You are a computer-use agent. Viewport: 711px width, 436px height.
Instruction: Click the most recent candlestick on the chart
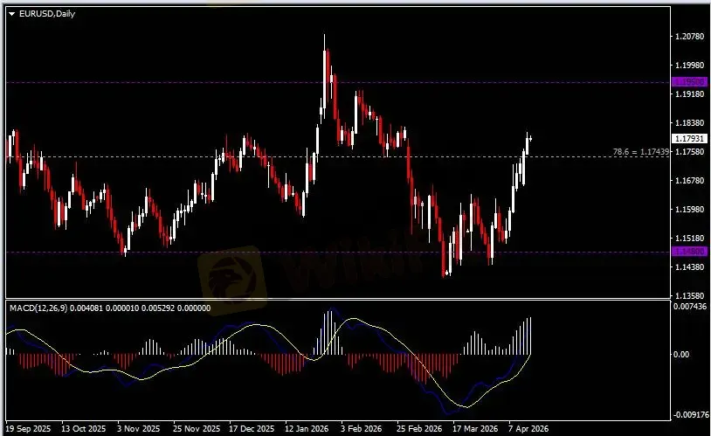point(530,138)
